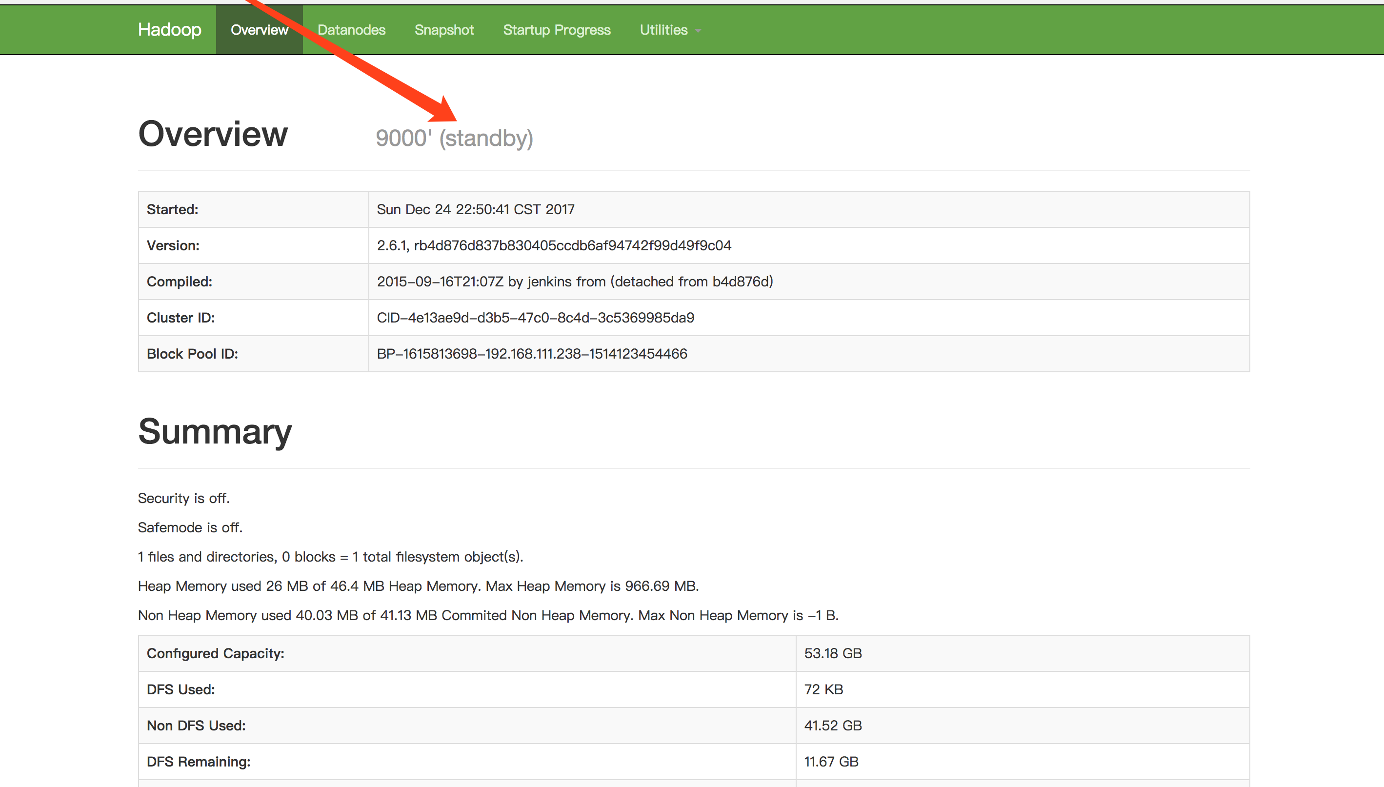Click the Utilities caret arrow
The height and width of the screenshot is (787, 1384).
click(698, 31)
